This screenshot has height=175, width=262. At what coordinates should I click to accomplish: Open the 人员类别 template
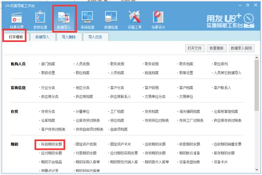(x=83, y=64)
